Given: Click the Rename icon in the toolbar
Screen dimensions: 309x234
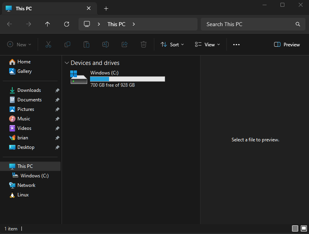Looking at the screenshot, I should point(106,44).
